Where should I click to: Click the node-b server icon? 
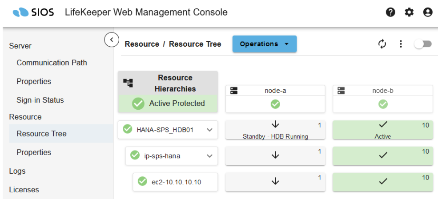pyautogui.click(x=341, y=91)
